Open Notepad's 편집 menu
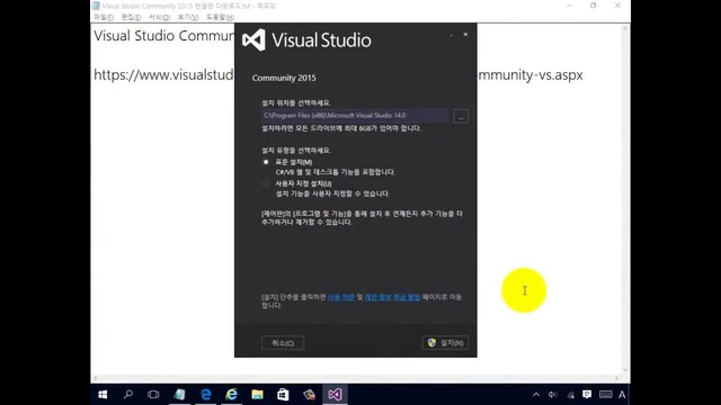Image resolution: width=721 pixels, height=405 pixels. 131,17
